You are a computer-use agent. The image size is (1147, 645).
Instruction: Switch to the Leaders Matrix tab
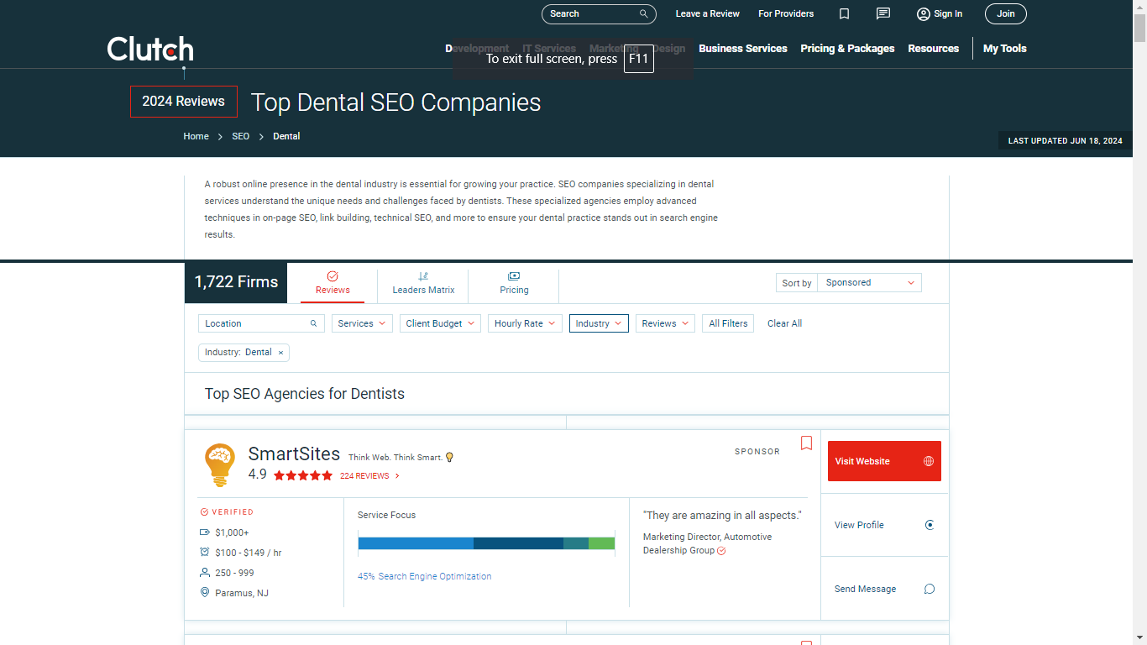coord(423,283)
